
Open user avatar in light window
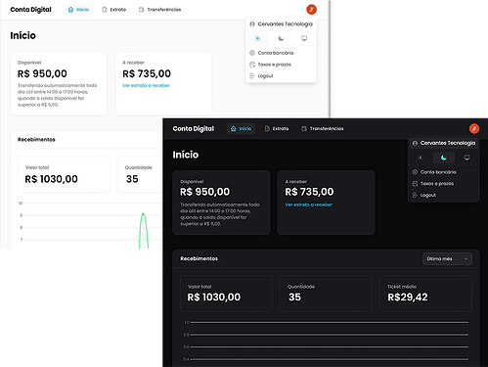(x=311, y=10)
